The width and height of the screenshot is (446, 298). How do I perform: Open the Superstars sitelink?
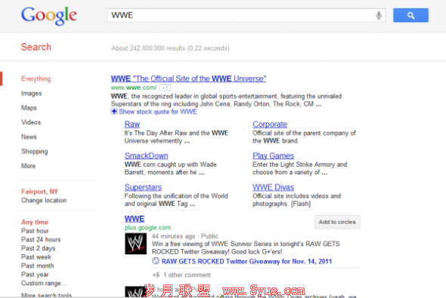(143, 187)
